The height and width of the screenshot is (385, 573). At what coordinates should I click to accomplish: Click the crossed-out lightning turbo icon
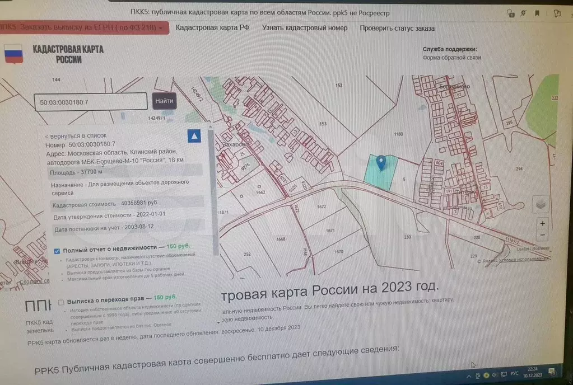523,13
